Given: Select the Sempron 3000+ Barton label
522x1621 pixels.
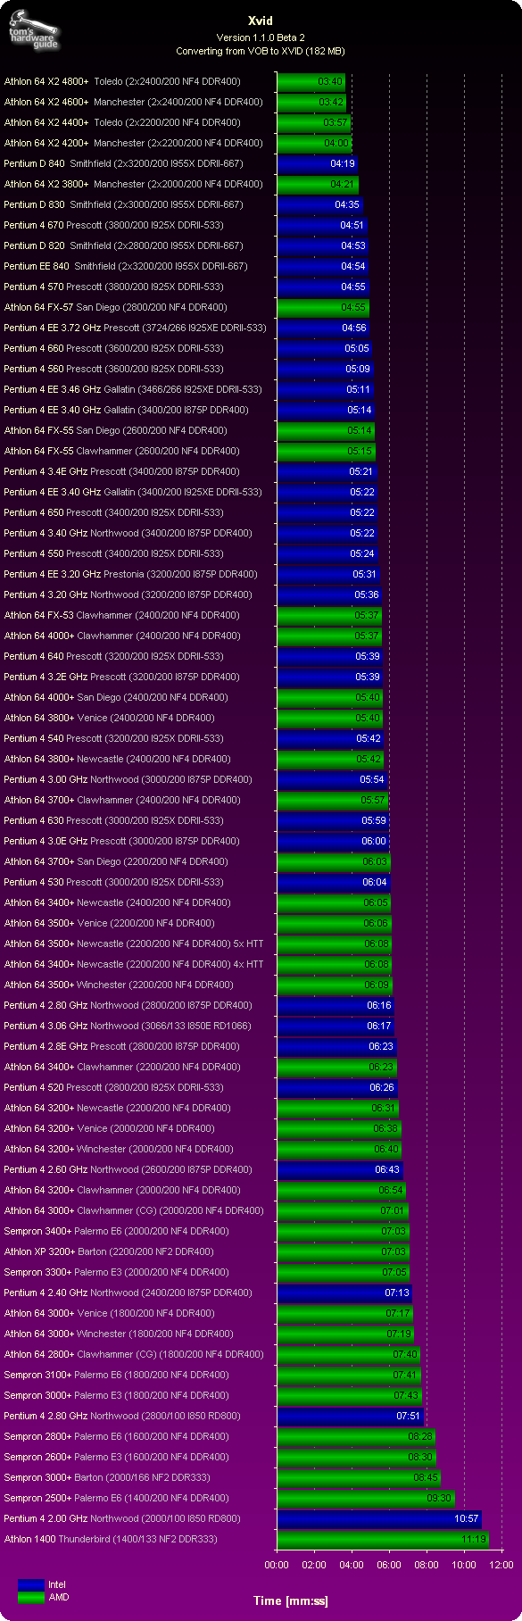Looking at the screenshot, I should click(x=107, y=1477).
